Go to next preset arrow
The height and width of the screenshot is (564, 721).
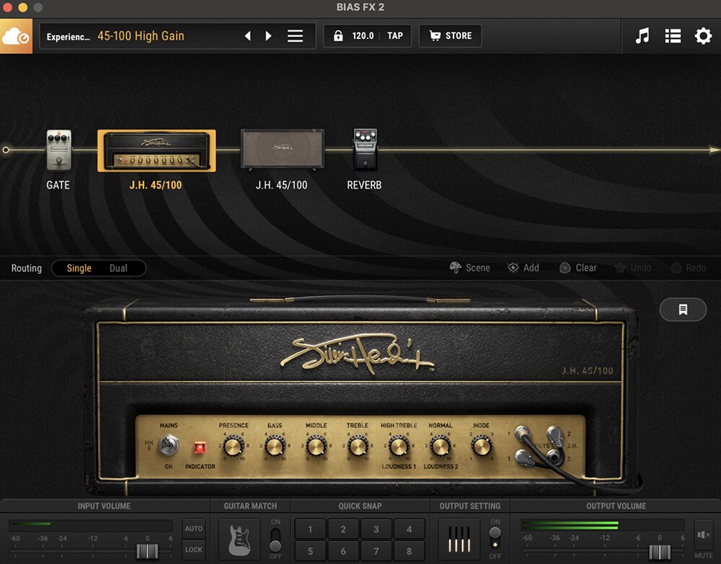pos(268,36)
